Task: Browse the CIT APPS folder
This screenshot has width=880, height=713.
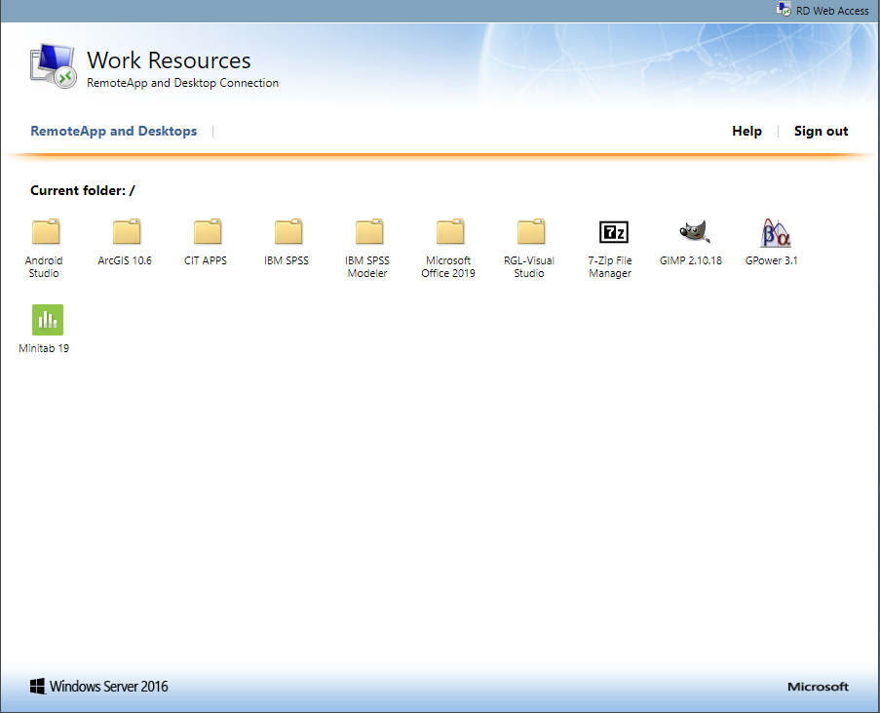Action: 207,232
